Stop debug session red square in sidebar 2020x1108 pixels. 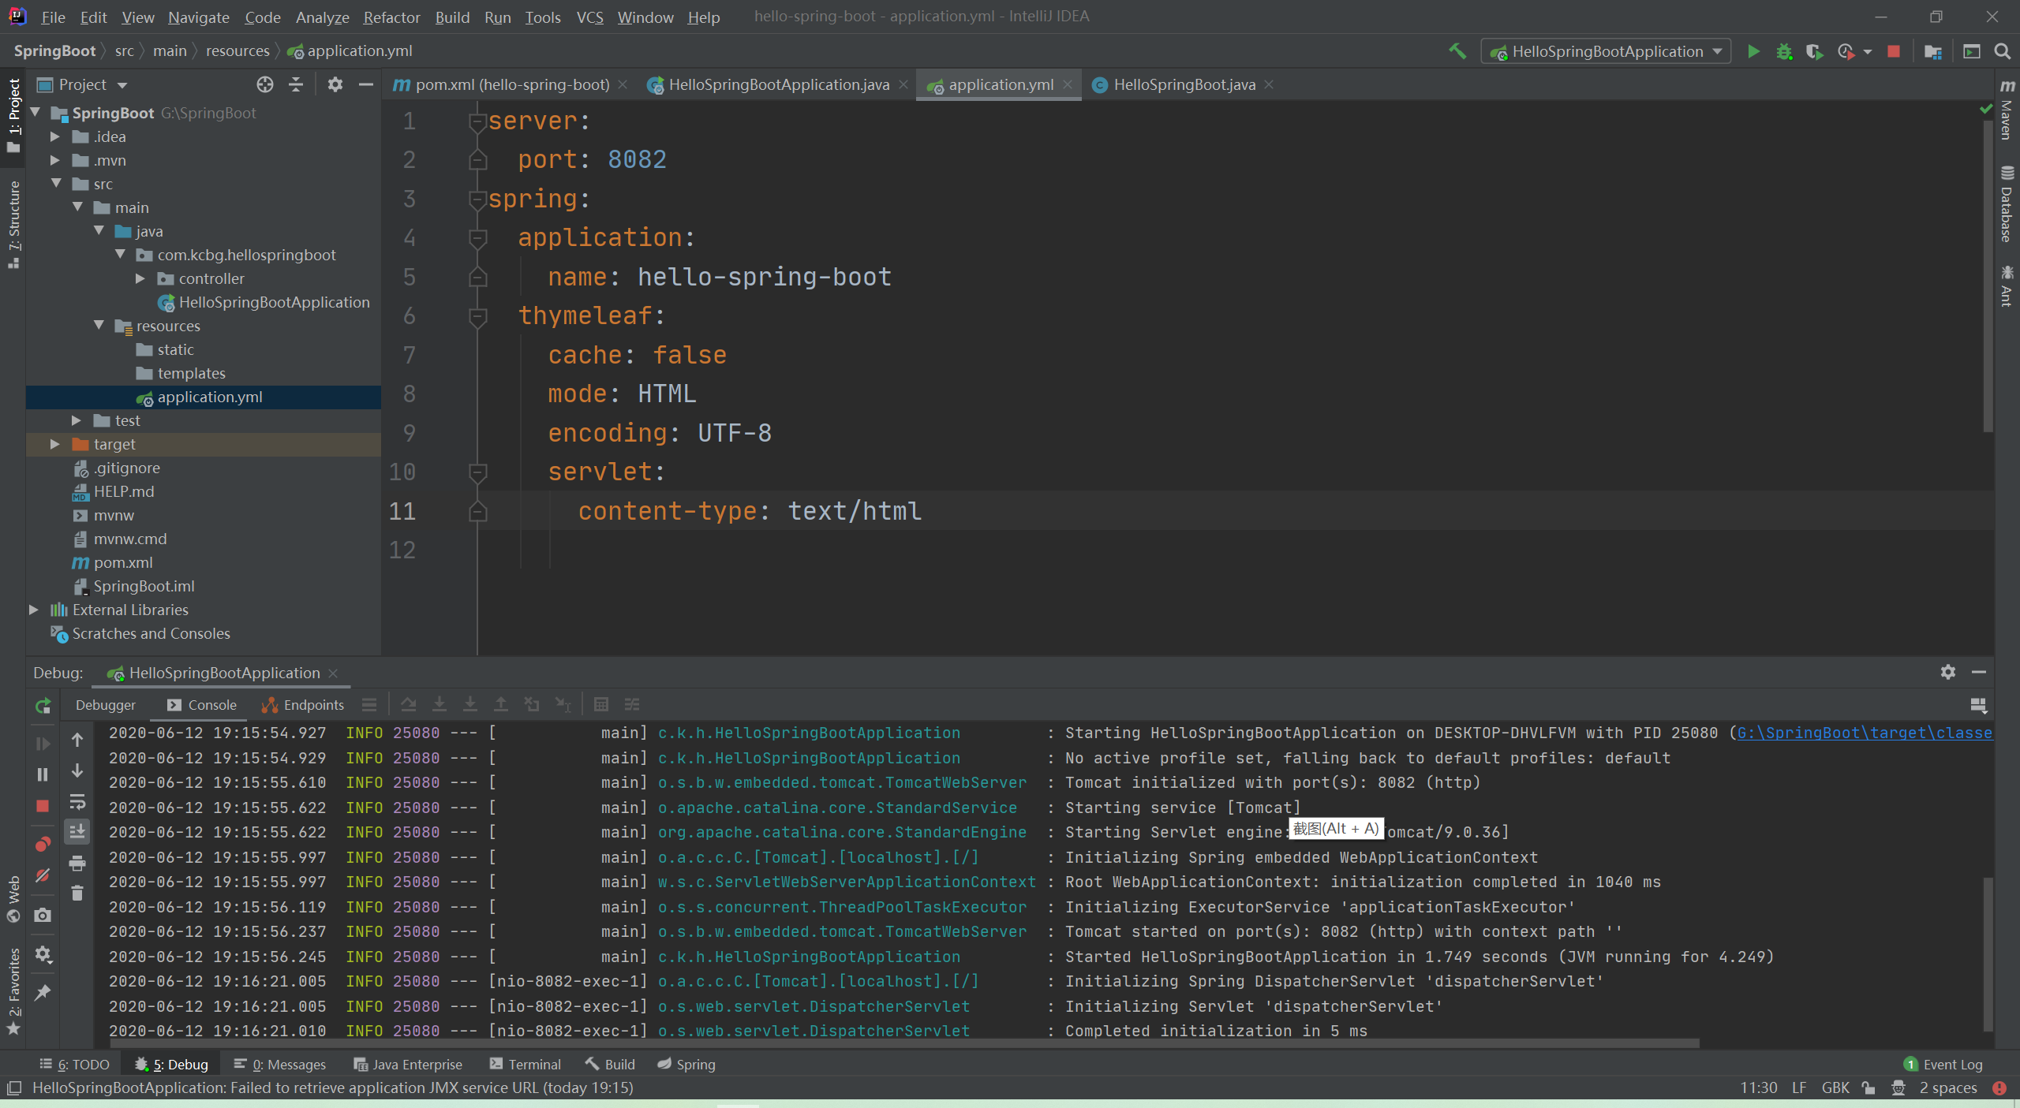point(43,805)
